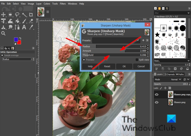The width and height of the screenshot is (191, 136).
Task: Hide the Flower.png layer
Action: (x=157, y=103)
